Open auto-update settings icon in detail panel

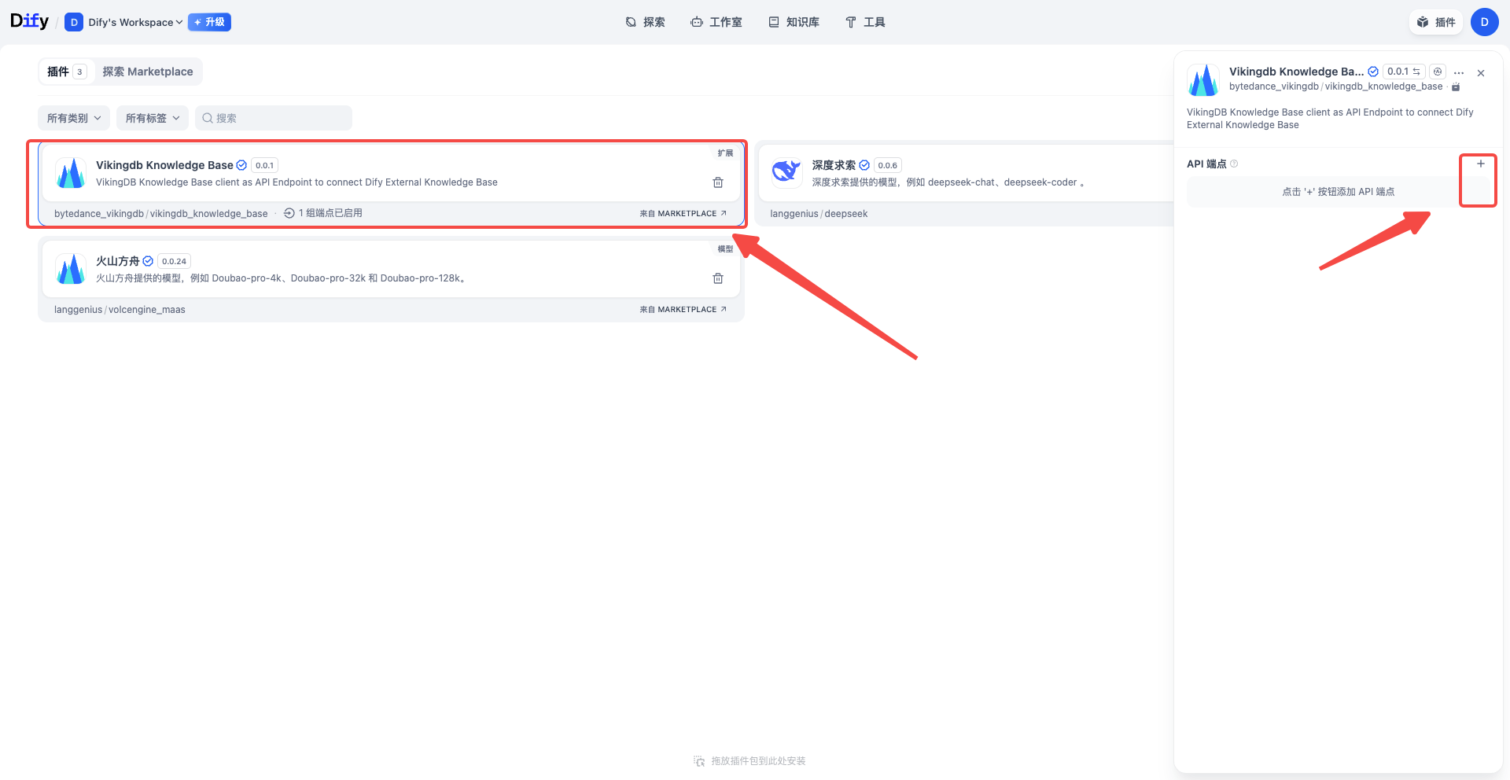click(1438, 72)
